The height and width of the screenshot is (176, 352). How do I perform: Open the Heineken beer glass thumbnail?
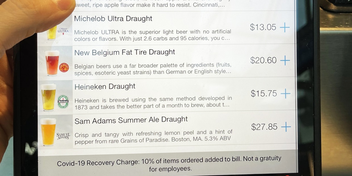click(49, 97)
